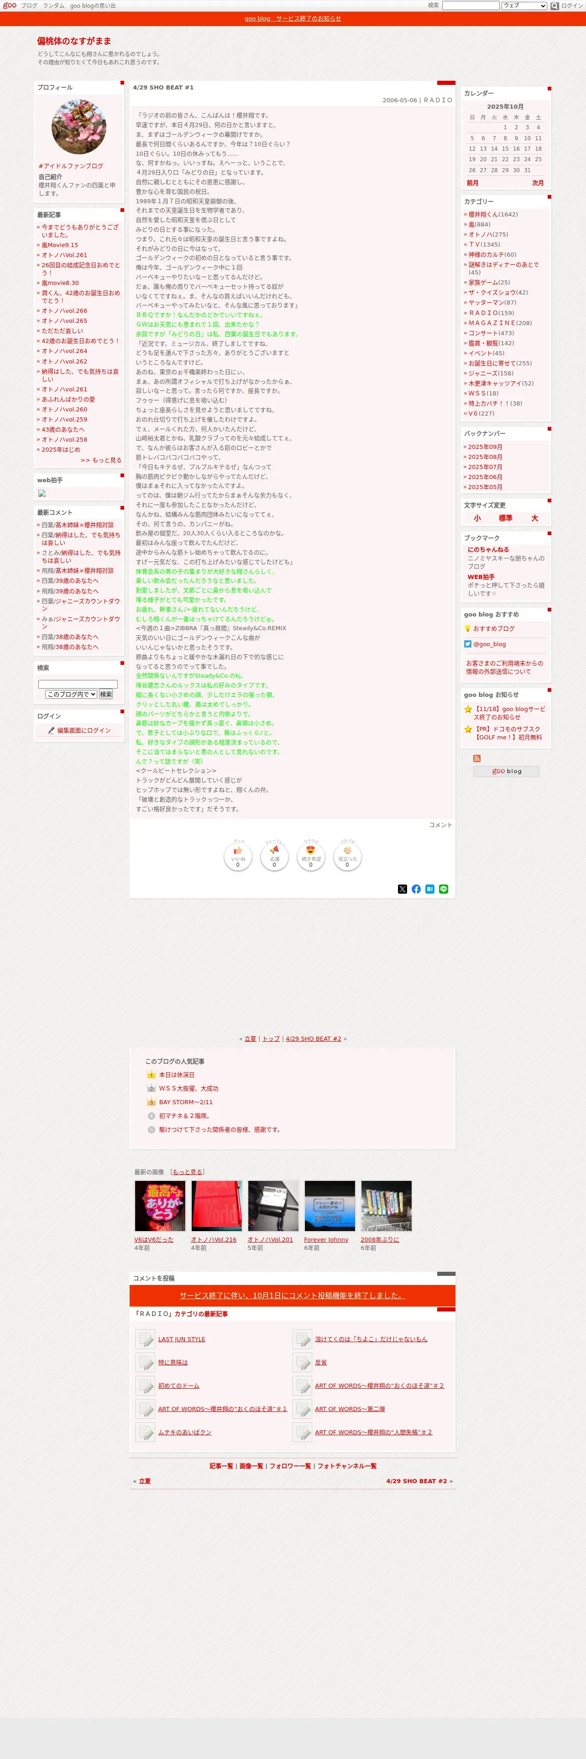Click the web拍手 image icon

42,493
